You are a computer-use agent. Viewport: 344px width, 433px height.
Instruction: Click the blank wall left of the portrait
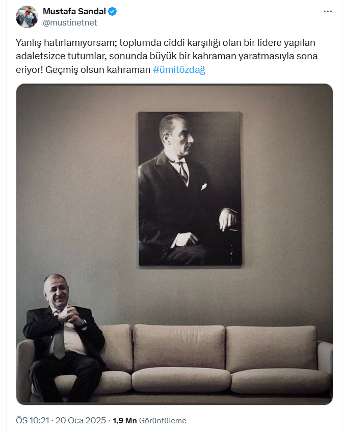point(77,180)
